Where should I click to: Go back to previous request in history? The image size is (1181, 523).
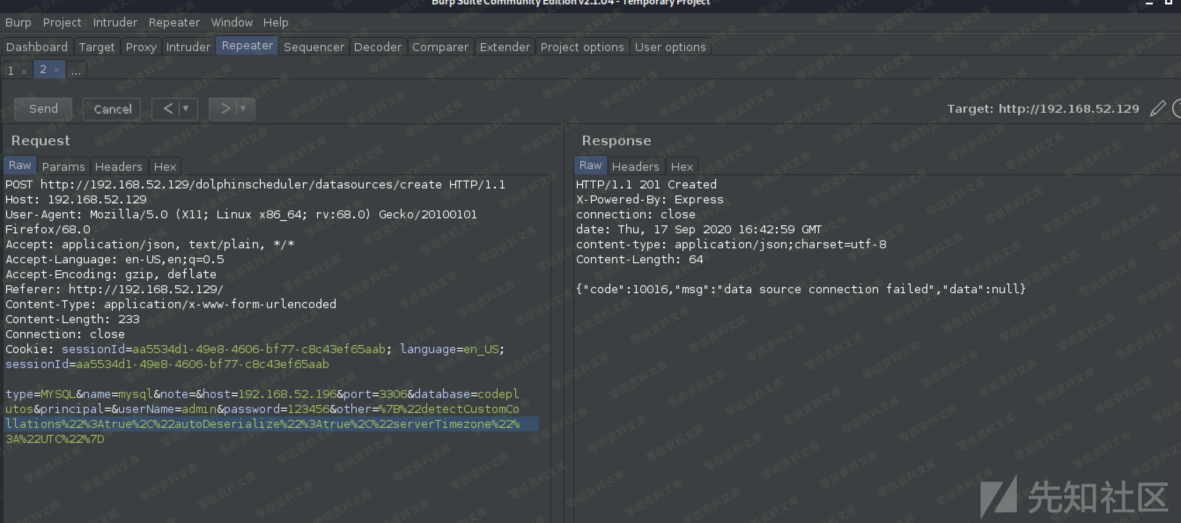pyautogui.click(x=168, y=109)
